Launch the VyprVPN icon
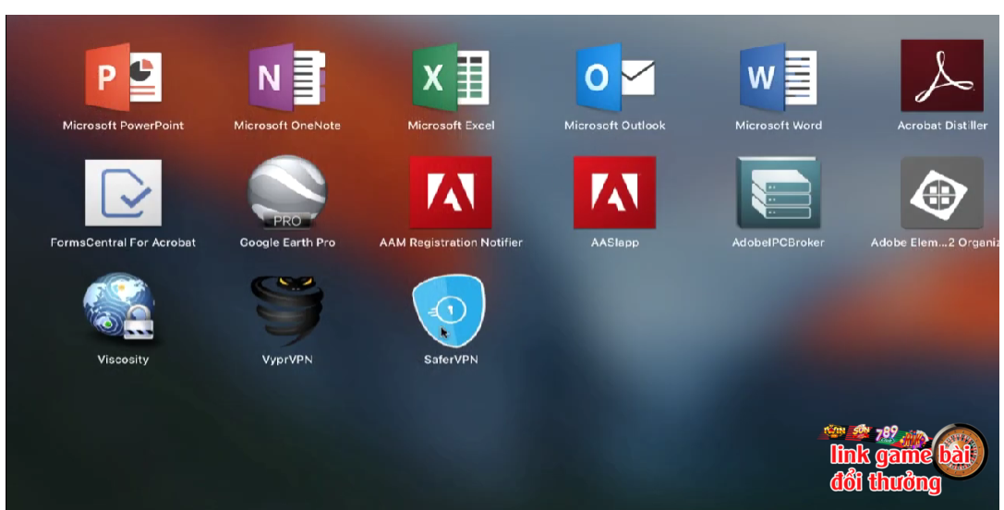 coord(287,310)
